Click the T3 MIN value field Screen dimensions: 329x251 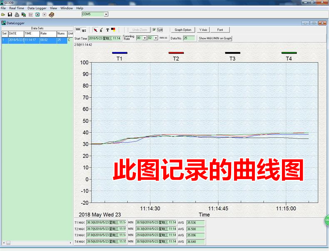click(x=156, y=235)
